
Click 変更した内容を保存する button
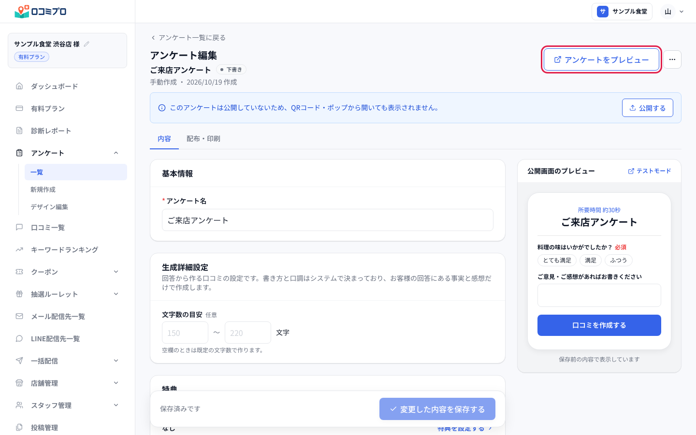(x=437, y=409)
